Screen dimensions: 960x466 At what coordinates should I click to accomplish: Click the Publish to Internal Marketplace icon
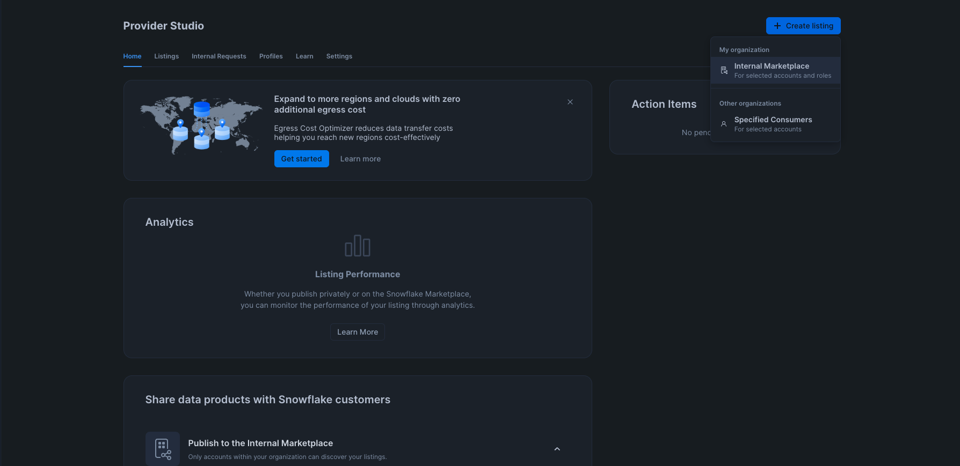pyautogui.click(x=163, y=449)
